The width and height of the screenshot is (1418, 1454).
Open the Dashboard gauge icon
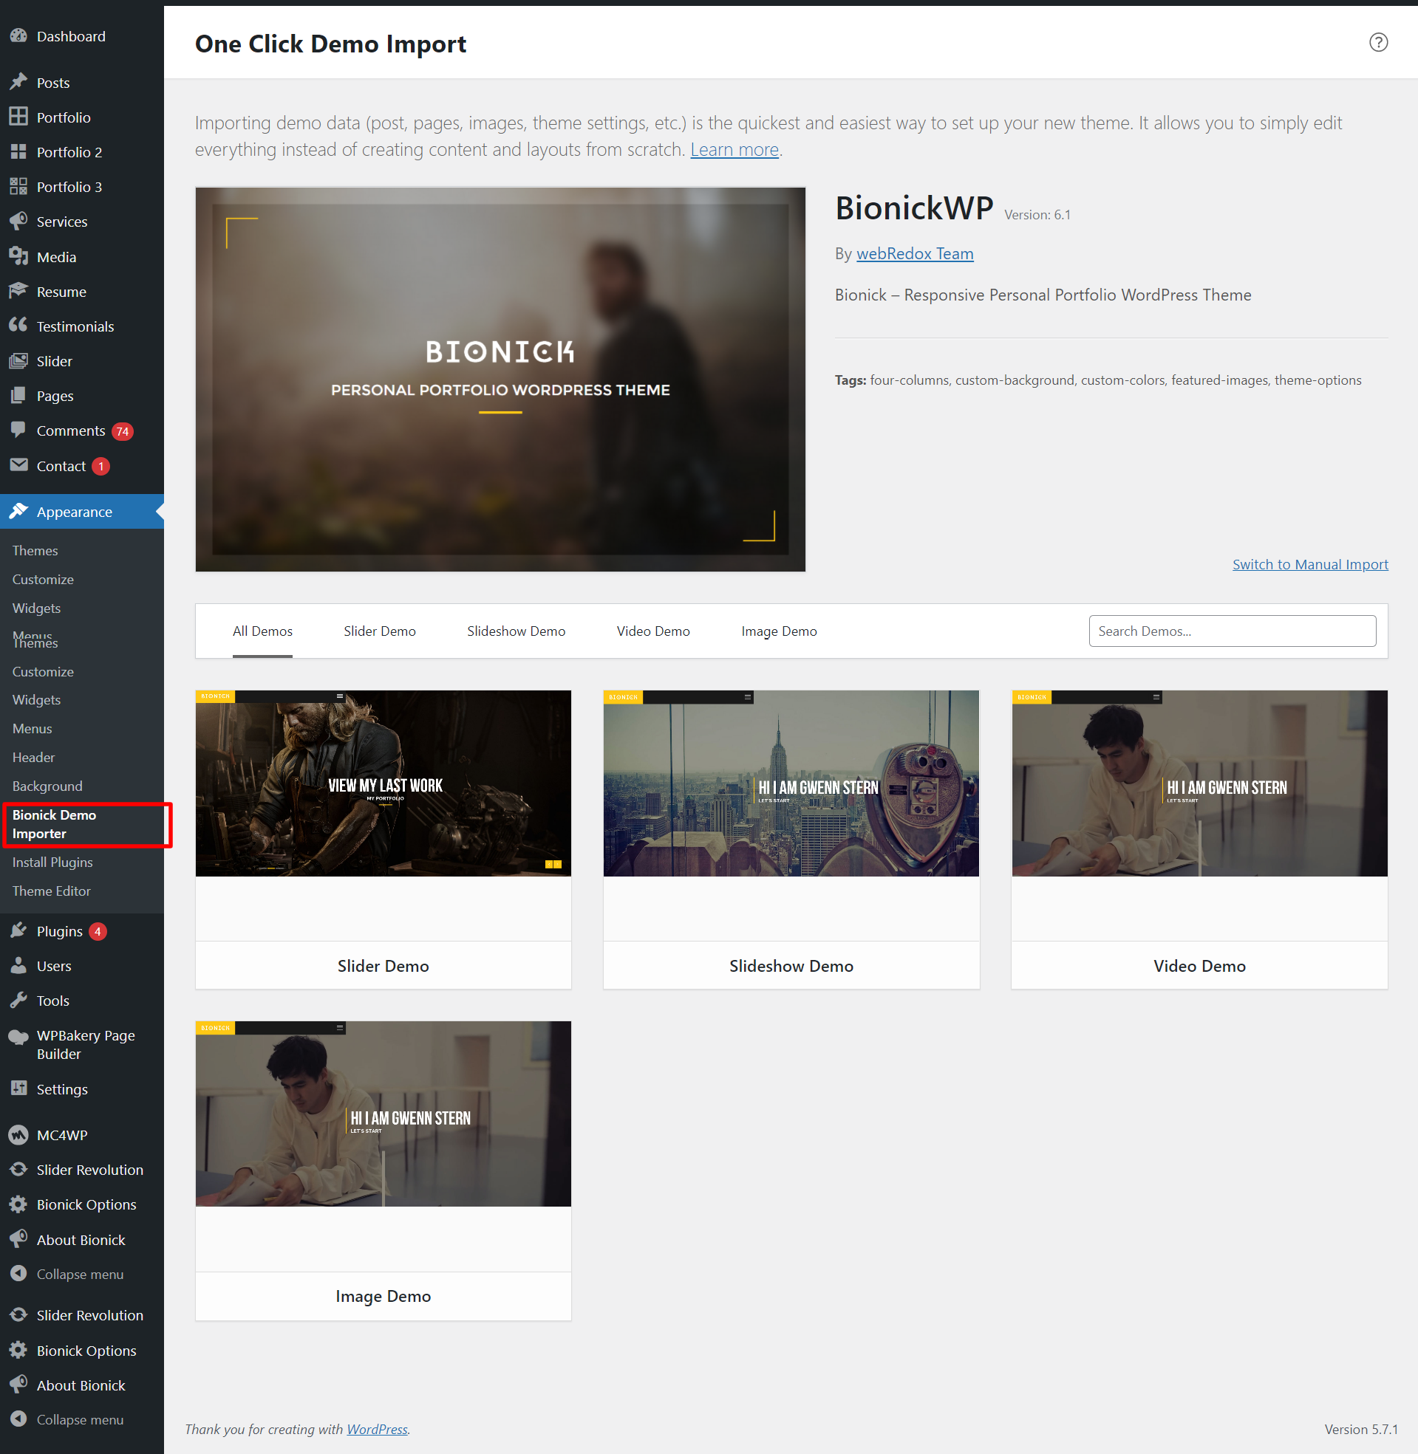point(18,35)
